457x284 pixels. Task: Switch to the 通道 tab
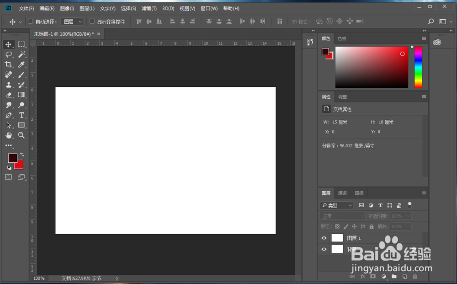tap(342, 193)
